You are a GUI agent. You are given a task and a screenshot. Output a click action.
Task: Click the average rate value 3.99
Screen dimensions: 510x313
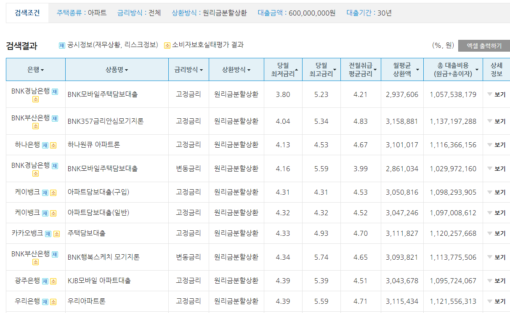click(x=361, y=169)
